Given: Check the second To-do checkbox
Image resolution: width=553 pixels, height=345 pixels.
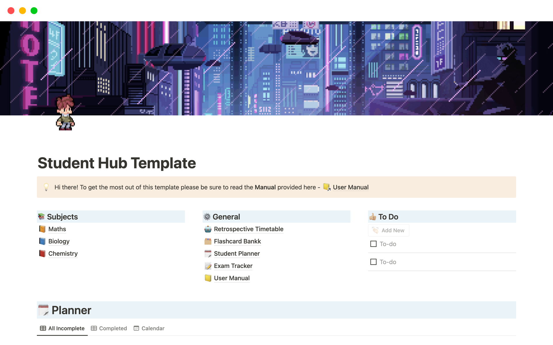Looking at the screenshot, I should pyautogui.click(x=373, y=262).
